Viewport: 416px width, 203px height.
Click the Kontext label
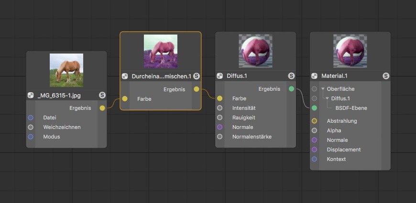pyautogui.click(x=336, y=159)
